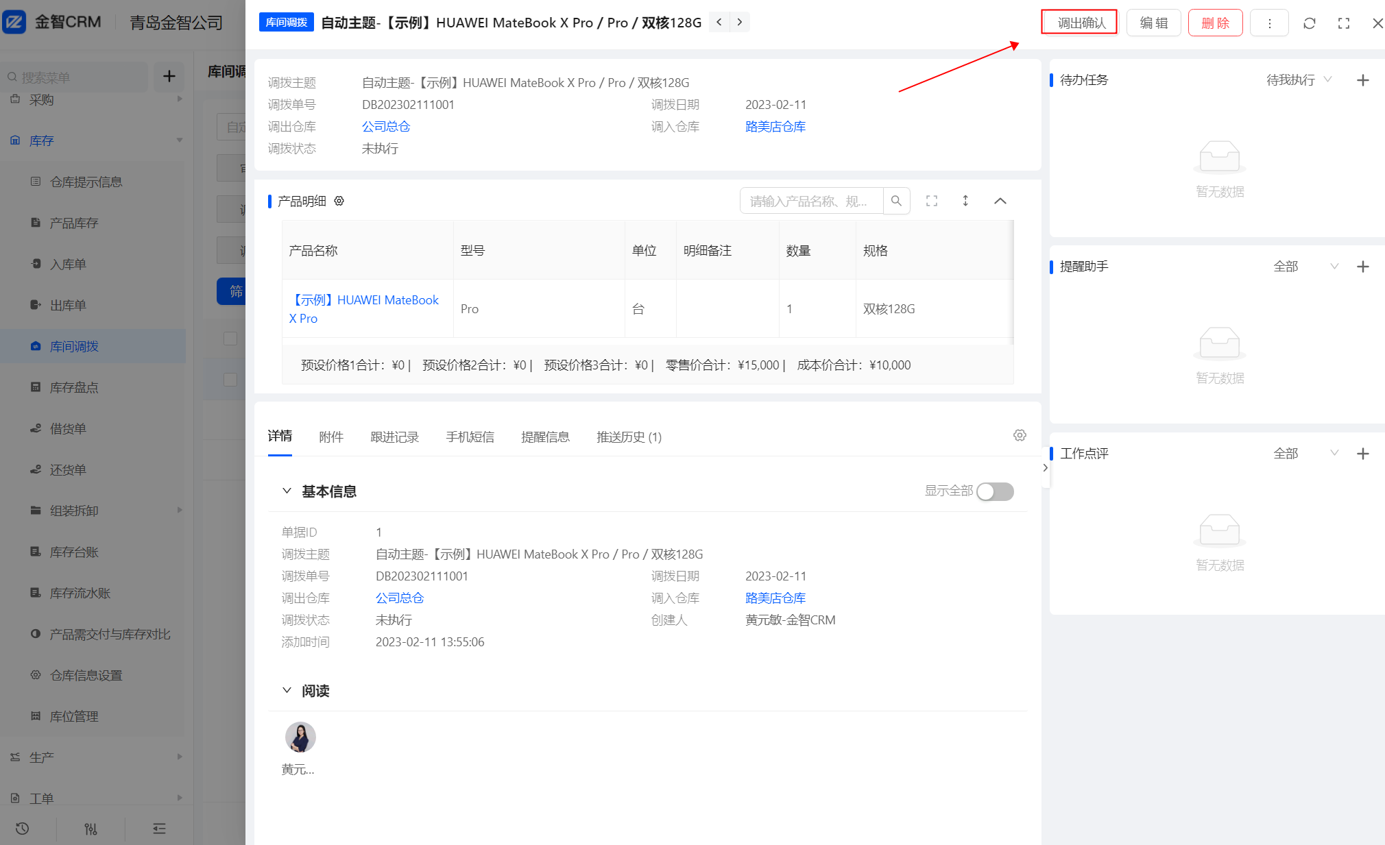Viewport: 1385px width, 845px height.
Task: Close the transfer detail panel
Action: point(1377,23)
